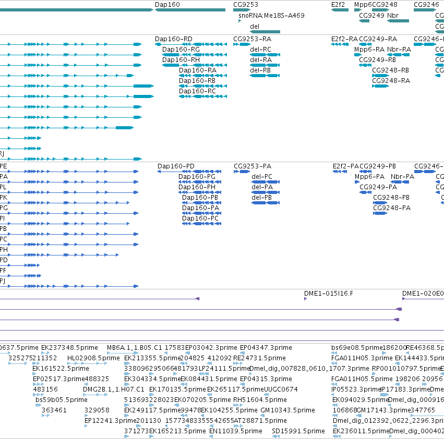Screen dimensions: 444x439
Task: Select the del-RB transcript label
Action: point(260,70)
